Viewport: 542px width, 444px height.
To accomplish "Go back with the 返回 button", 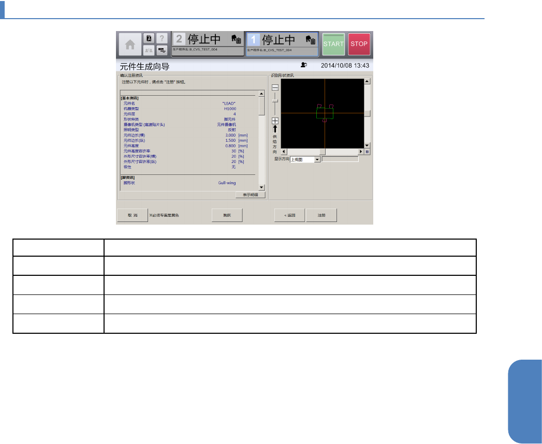I will (290, 215).
